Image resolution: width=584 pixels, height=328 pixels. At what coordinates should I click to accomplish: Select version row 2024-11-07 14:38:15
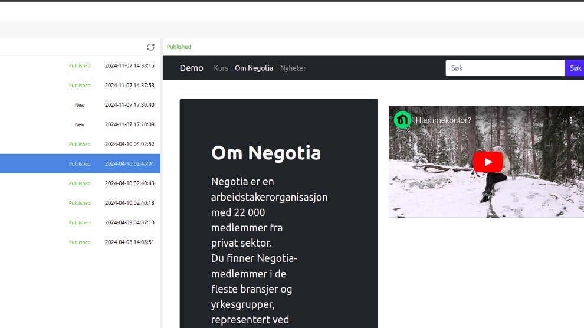coord(80,65)
